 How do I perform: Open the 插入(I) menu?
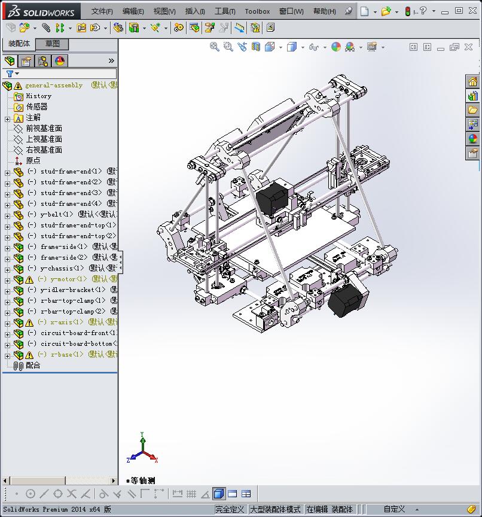point(195,11)
